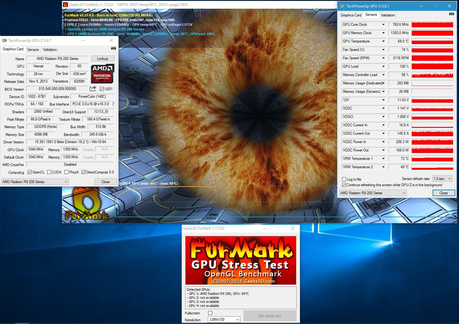Open Sensor refresh rate dropdown

coord(442,179)
